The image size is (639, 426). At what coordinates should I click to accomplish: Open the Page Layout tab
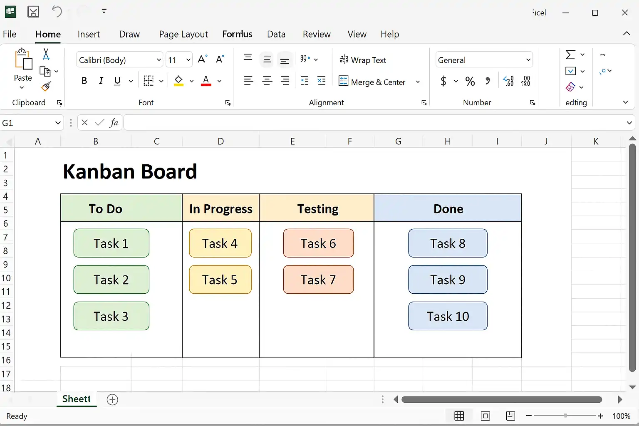pyautogui.click(x=183, y=34)
